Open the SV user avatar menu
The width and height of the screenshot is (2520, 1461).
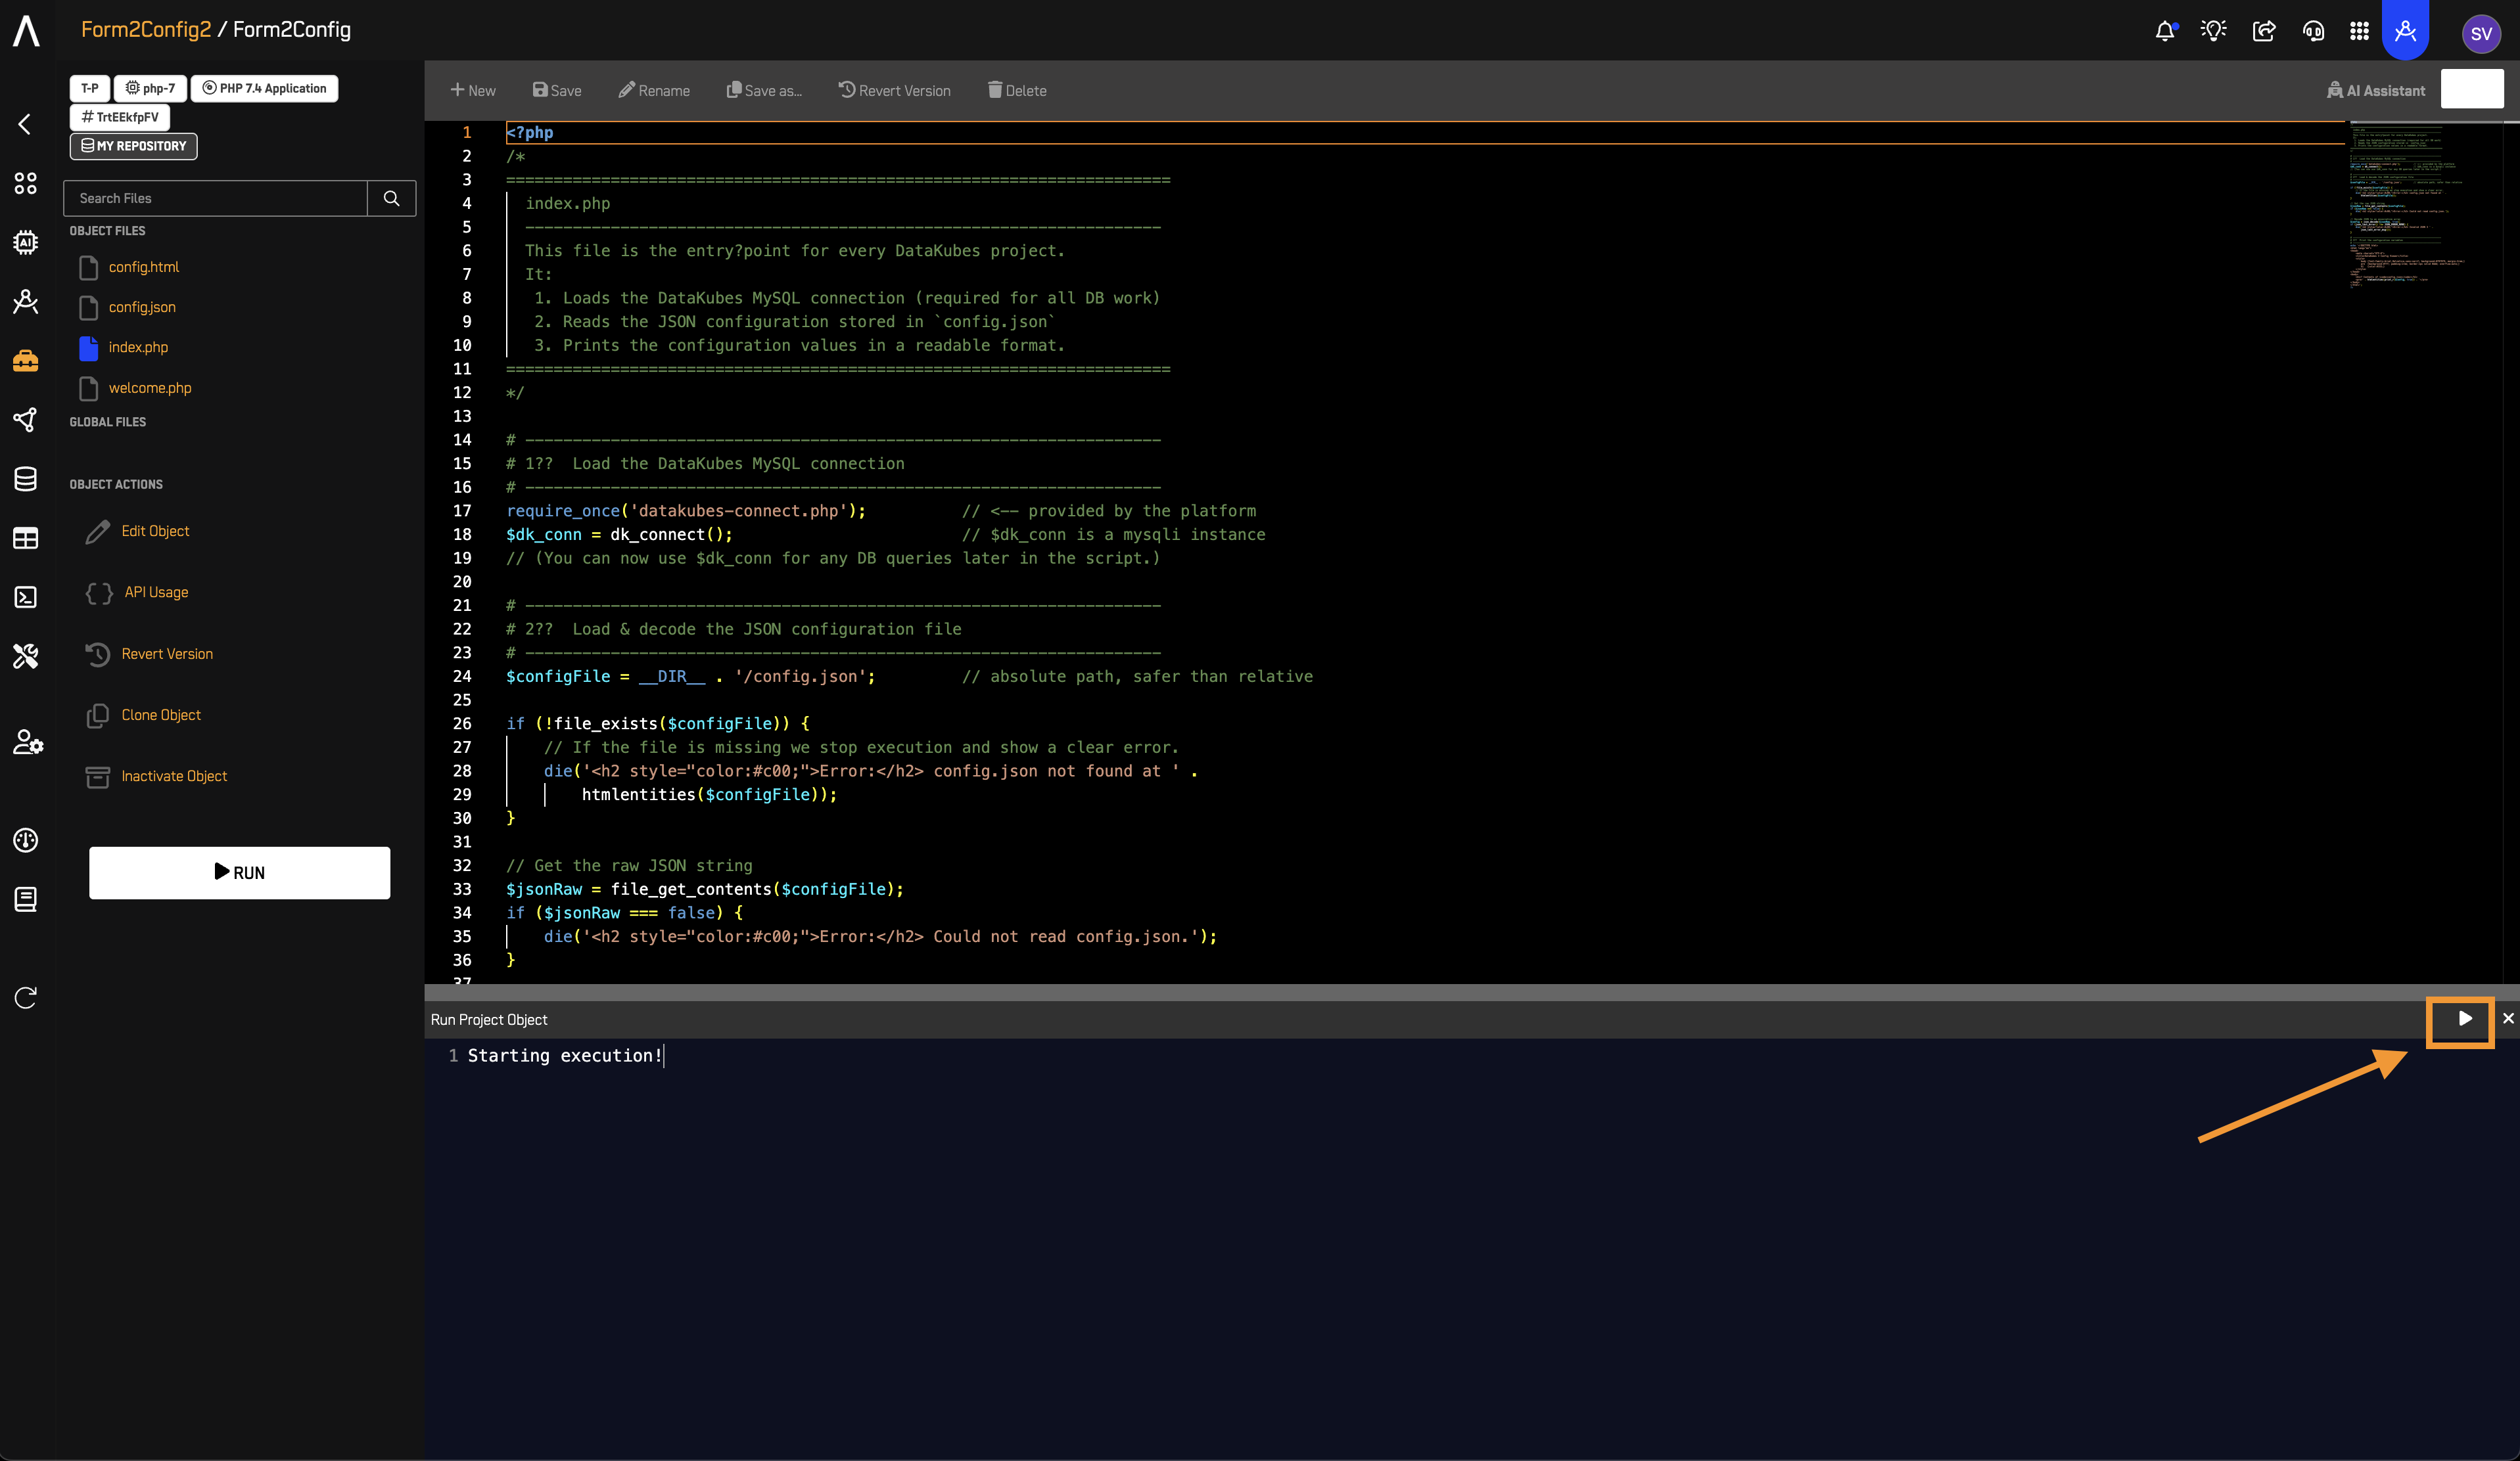pos(2481,33)
